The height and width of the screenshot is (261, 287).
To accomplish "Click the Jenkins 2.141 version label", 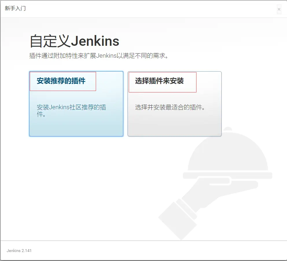I will 19,251.
